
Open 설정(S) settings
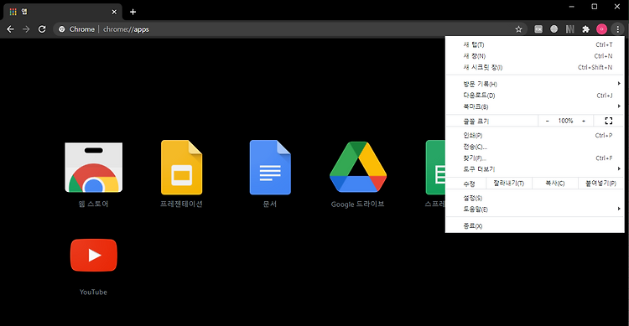[x=535, y=198]
